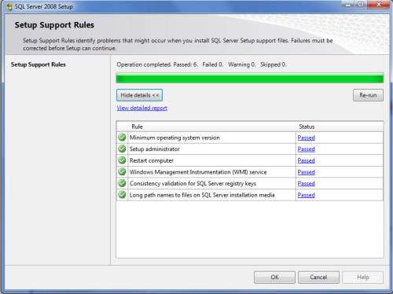Click the SQL Server Setup title bar icon
This screenshot has width=393, height=294.
pos(9,7)
